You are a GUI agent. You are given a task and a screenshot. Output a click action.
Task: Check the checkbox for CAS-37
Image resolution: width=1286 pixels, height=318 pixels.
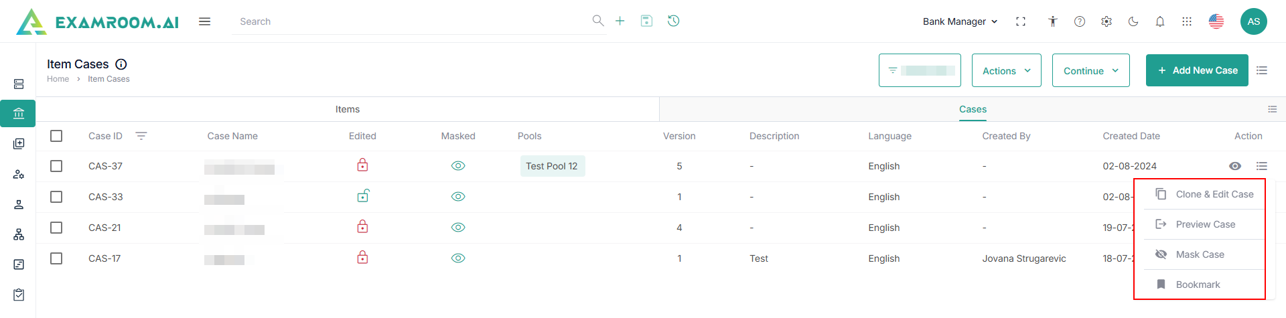pos(56,166)
